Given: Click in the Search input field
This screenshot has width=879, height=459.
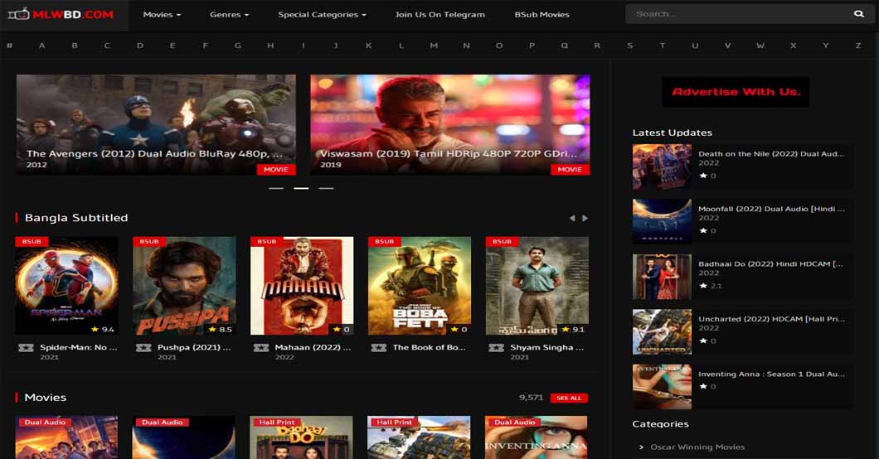Looking at the screenshot, I should tap(740, 14).
